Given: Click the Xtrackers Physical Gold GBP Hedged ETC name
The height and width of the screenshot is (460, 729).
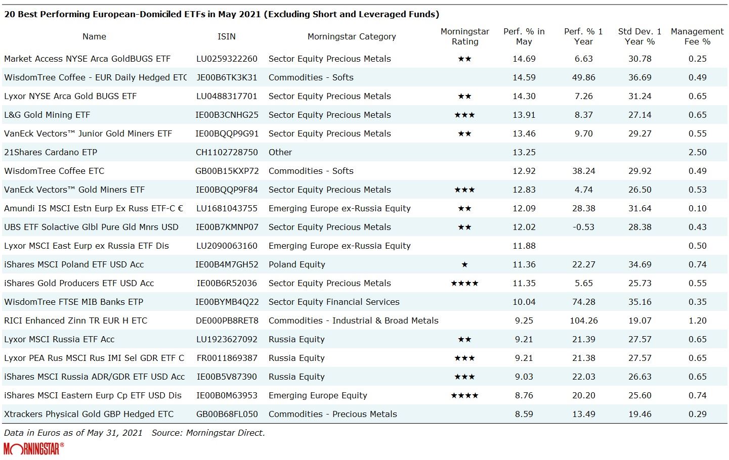Looking at the screenshot, I should click(x=89, y=414).
